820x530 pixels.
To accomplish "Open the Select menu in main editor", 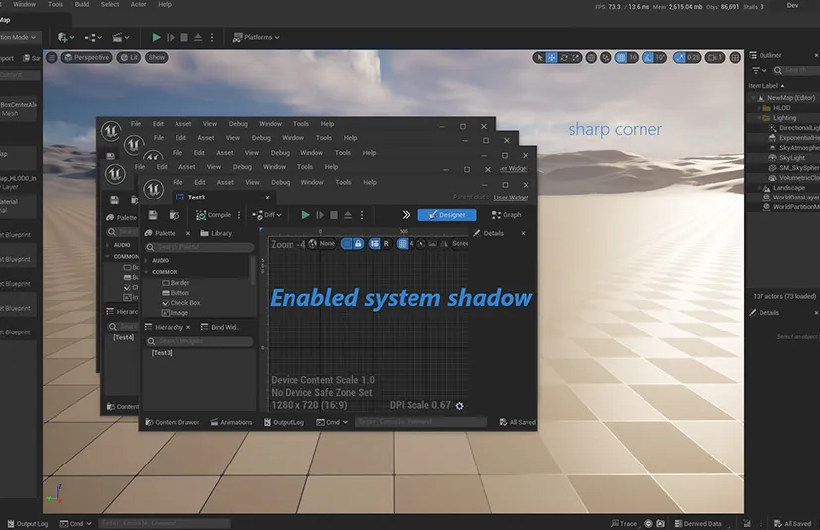I will click(110, 4).
